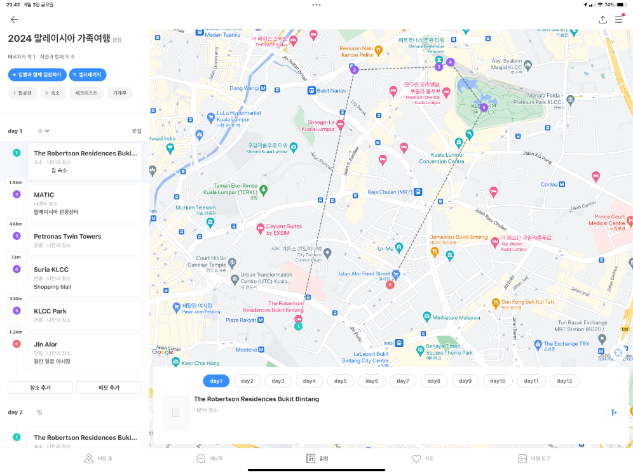Open KLCC Park itinerary card
Screen dimensions: 633x474
pos(85,315)
